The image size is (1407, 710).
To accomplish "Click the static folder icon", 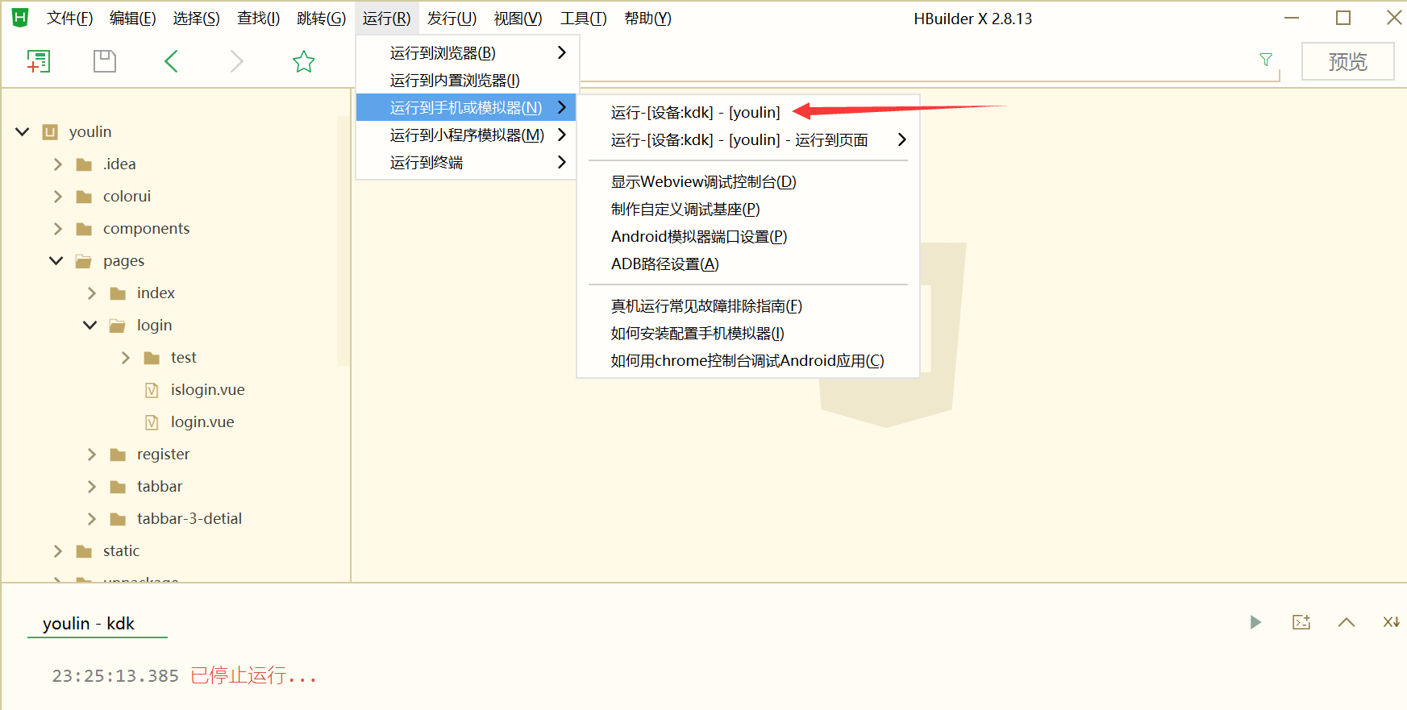I will click(84, 551).
